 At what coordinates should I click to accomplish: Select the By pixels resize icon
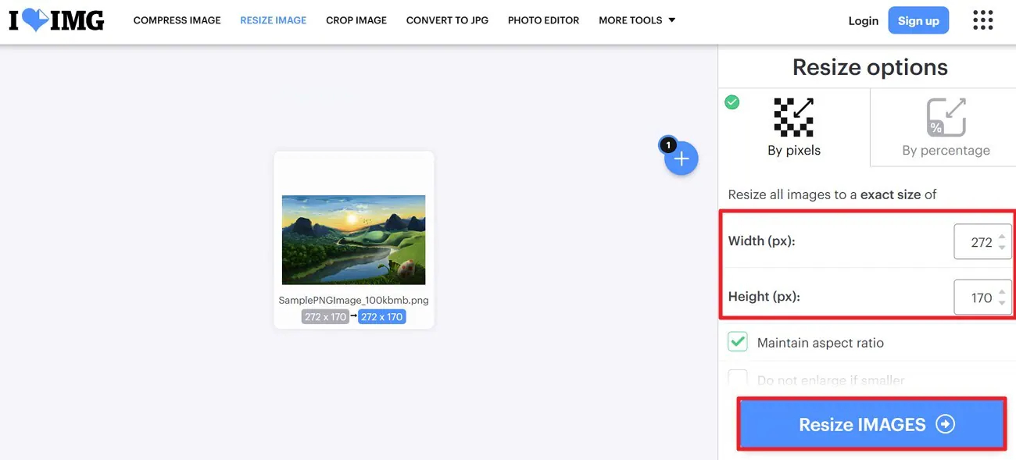[x=794, y=117]
